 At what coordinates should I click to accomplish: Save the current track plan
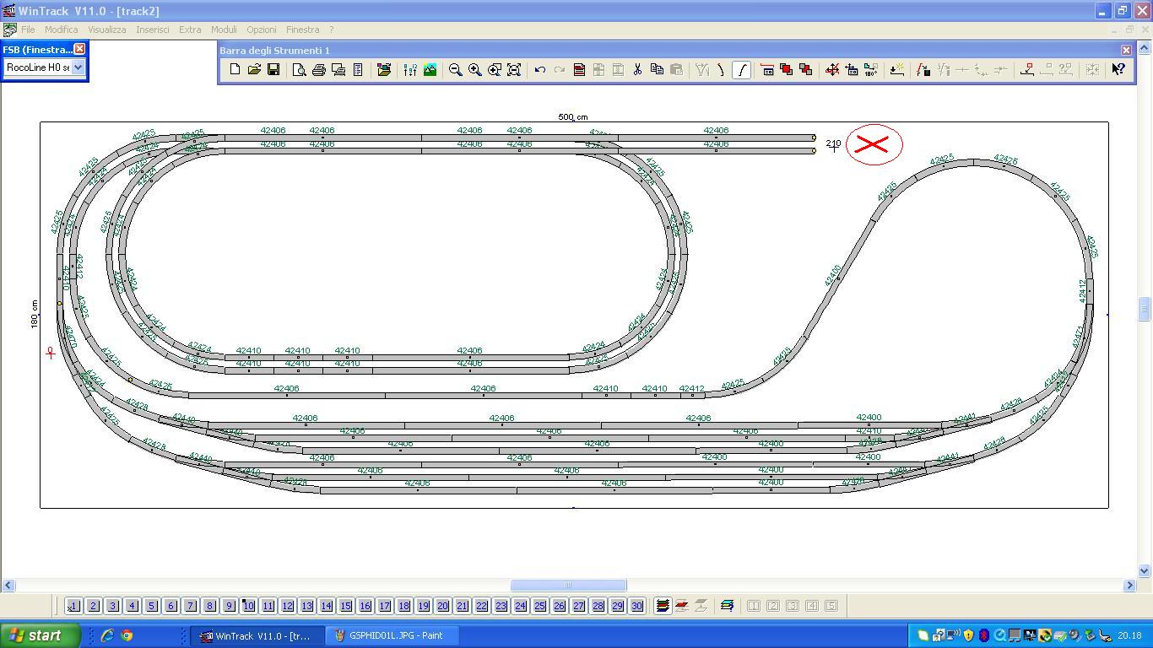(273, 70)
